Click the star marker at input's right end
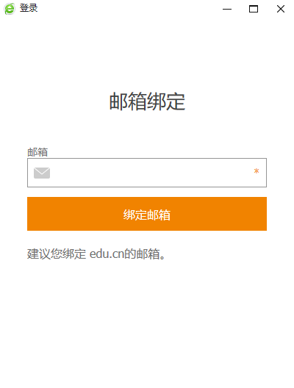The image size is (294, 388). [x=257, y=171]
